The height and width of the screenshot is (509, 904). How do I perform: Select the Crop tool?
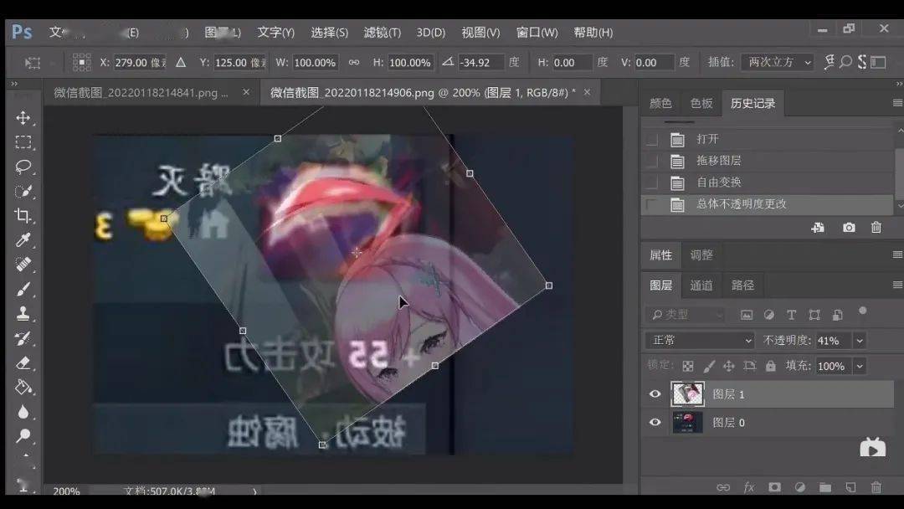pos(23,216)
